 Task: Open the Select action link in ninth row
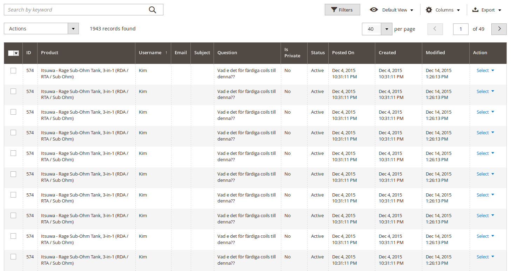pos(485,236)
